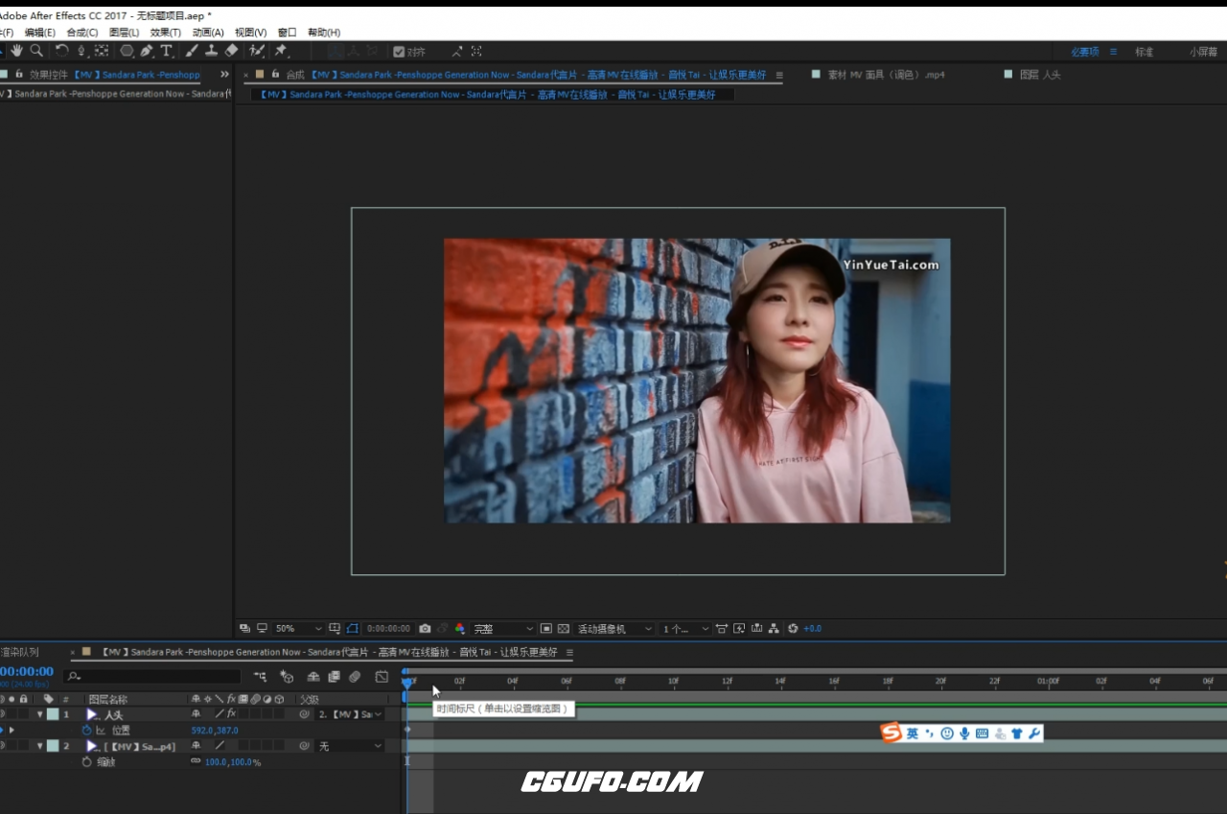Click the 人头 layer label color swatch
Image resolution: width=1227 pixels, height=814 pixels.
[53, 715]
